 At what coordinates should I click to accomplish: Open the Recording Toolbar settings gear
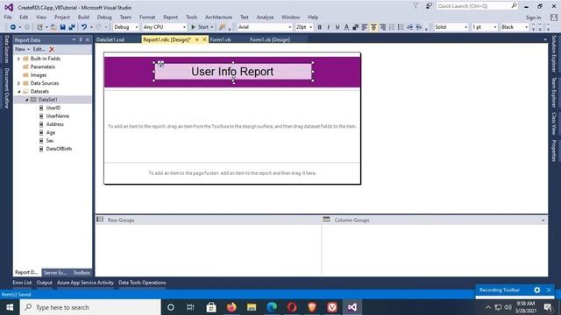click(537, 290)
